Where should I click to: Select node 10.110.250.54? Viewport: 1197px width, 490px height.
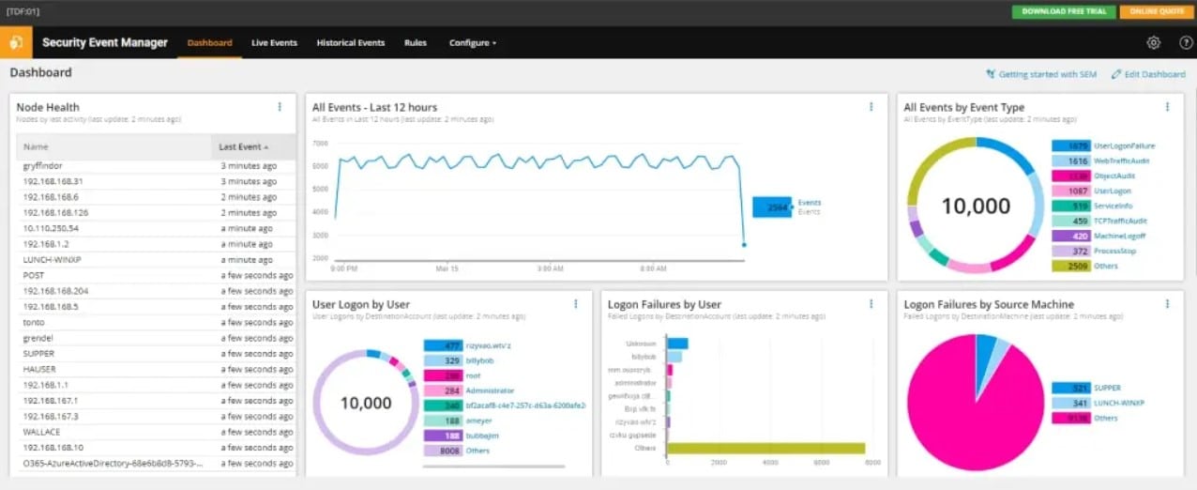[157, 228]
